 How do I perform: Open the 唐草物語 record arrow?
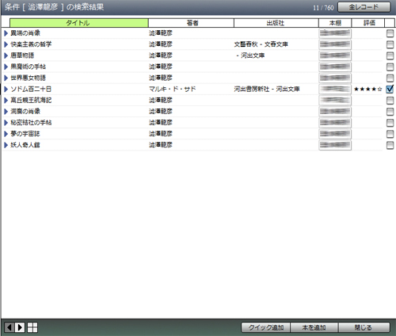(x=6, y=55)
